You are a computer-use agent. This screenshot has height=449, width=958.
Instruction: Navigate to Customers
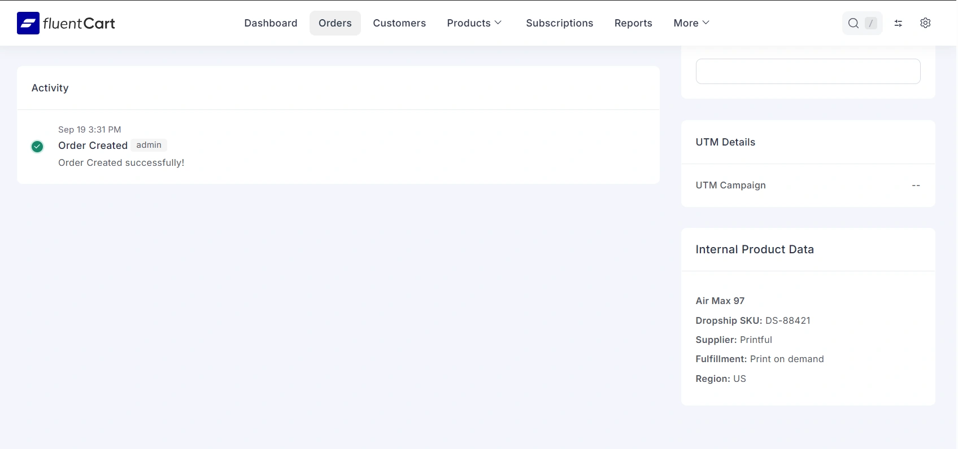[399, 23]
